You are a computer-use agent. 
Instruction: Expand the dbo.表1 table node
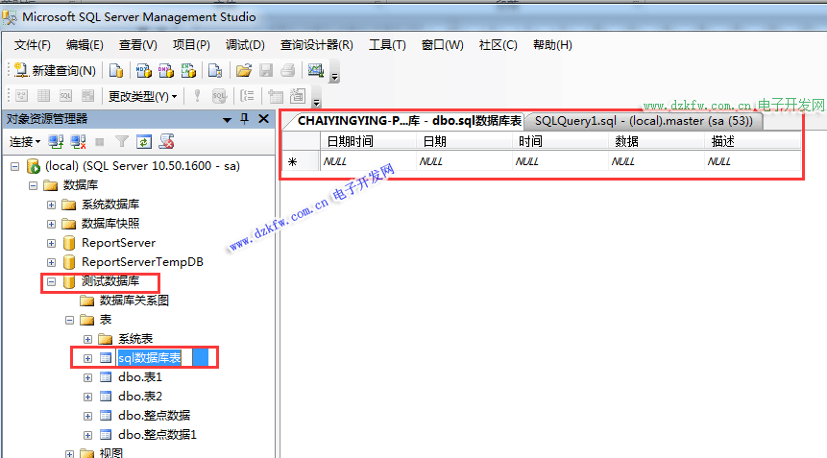[88, 377]
